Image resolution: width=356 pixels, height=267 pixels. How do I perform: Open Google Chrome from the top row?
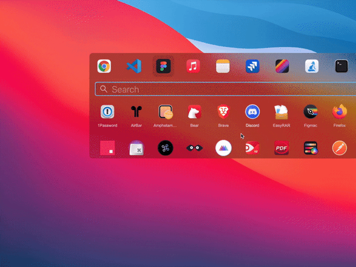point(104,66)
